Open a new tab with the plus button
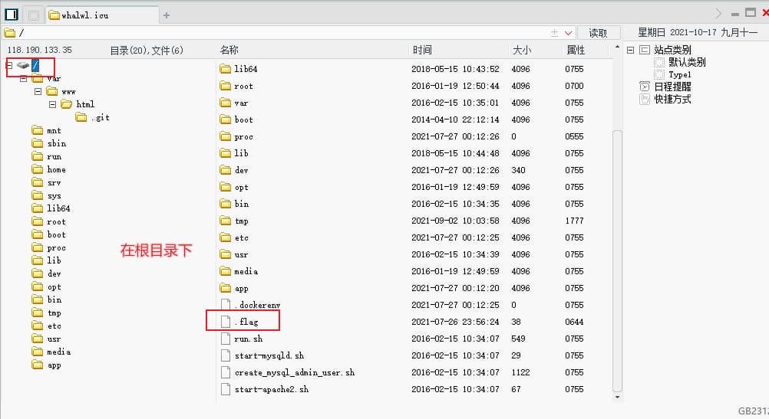Viewport: 769px width, 419px height. click(x=167, y=15)
